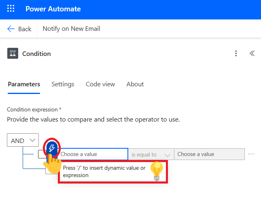Viewport: 261px width, 220px height.
Task: Click the left Choose a value field
Action: pyautogui.click(x=93, y=154)
